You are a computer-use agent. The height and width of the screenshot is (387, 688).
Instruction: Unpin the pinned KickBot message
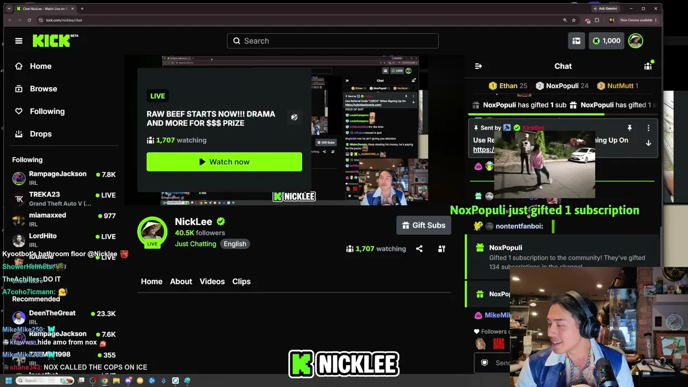click(629, 128)
